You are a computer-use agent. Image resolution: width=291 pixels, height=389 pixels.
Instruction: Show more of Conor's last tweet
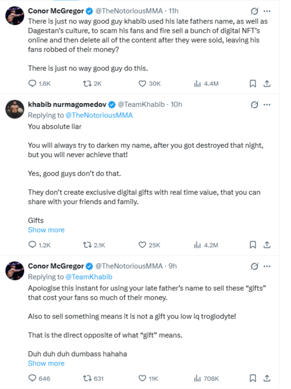[46, 363]
